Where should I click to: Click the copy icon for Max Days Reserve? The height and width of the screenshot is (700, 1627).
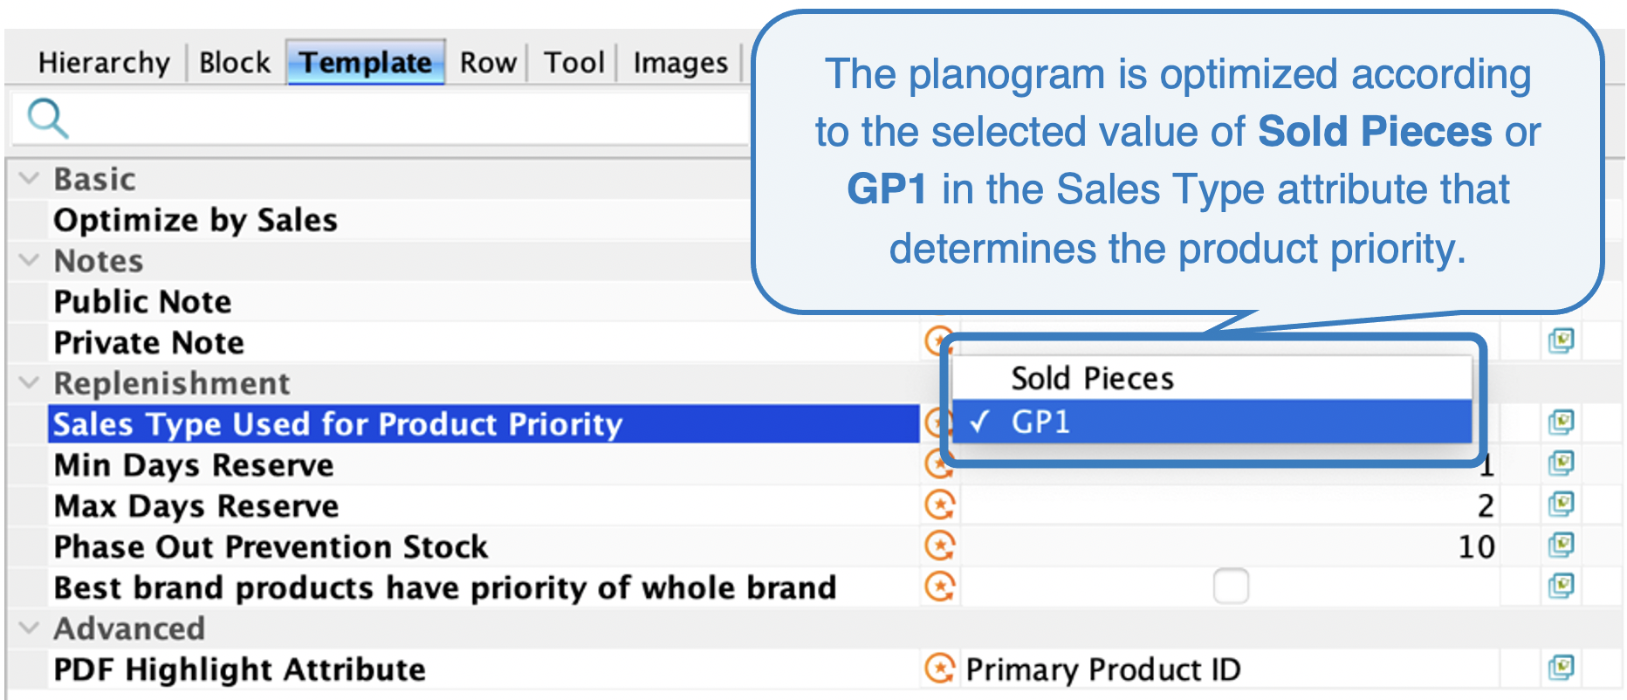[1561, 504]
